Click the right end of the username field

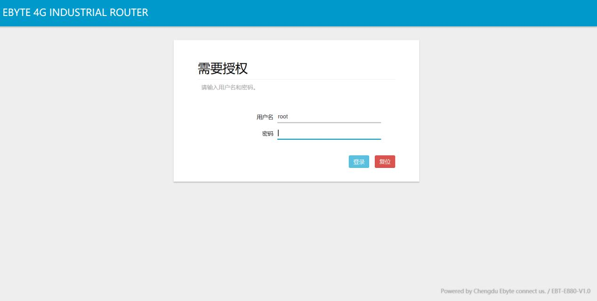(x=376, y=117)
